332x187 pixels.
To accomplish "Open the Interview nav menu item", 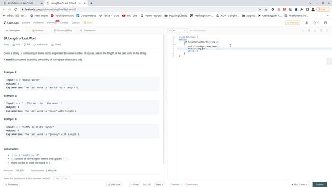I will 51,23.
